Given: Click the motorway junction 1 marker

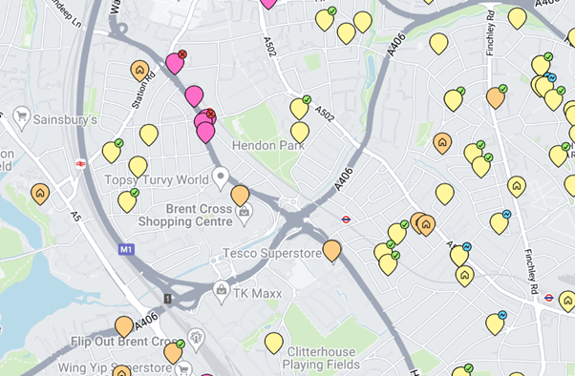Looking at the screenshot, I should (167, 299).
